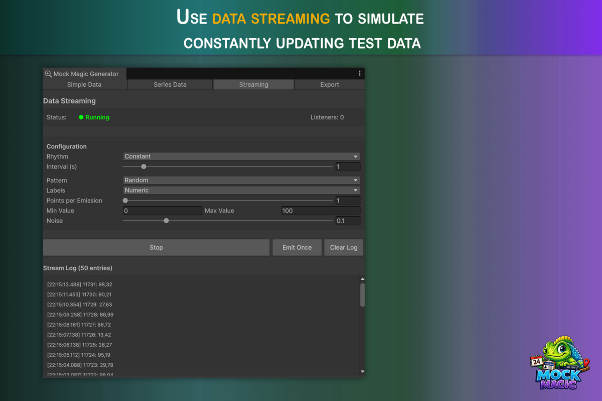Switch to the Simple Data tab
Image resolution: width=602 pixels, height=401 pixels.
(84, 85)
